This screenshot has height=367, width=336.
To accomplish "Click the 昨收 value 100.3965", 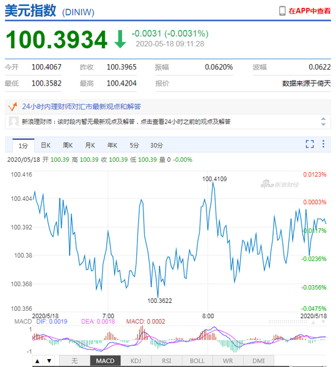I will click(x=122, y=67).
